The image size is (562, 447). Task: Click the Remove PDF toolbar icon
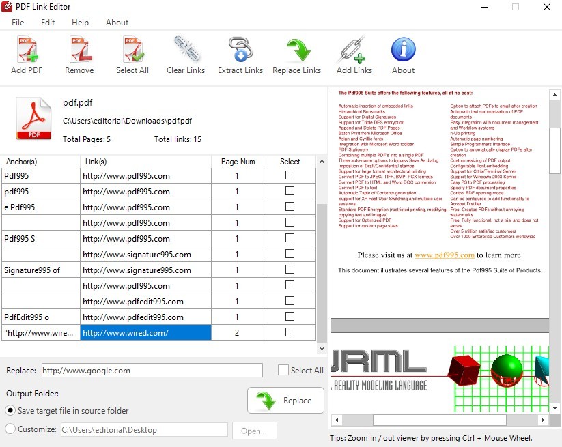coord(80,50)
